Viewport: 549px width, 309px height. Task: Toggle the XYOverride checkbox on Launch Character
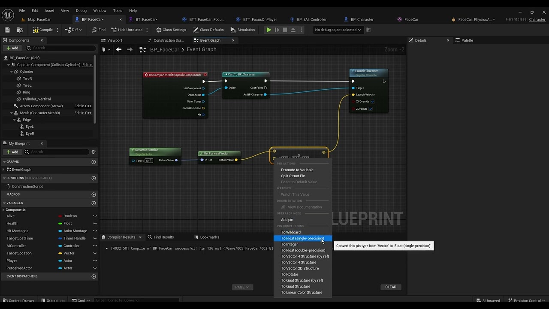[x=372, y=102]
